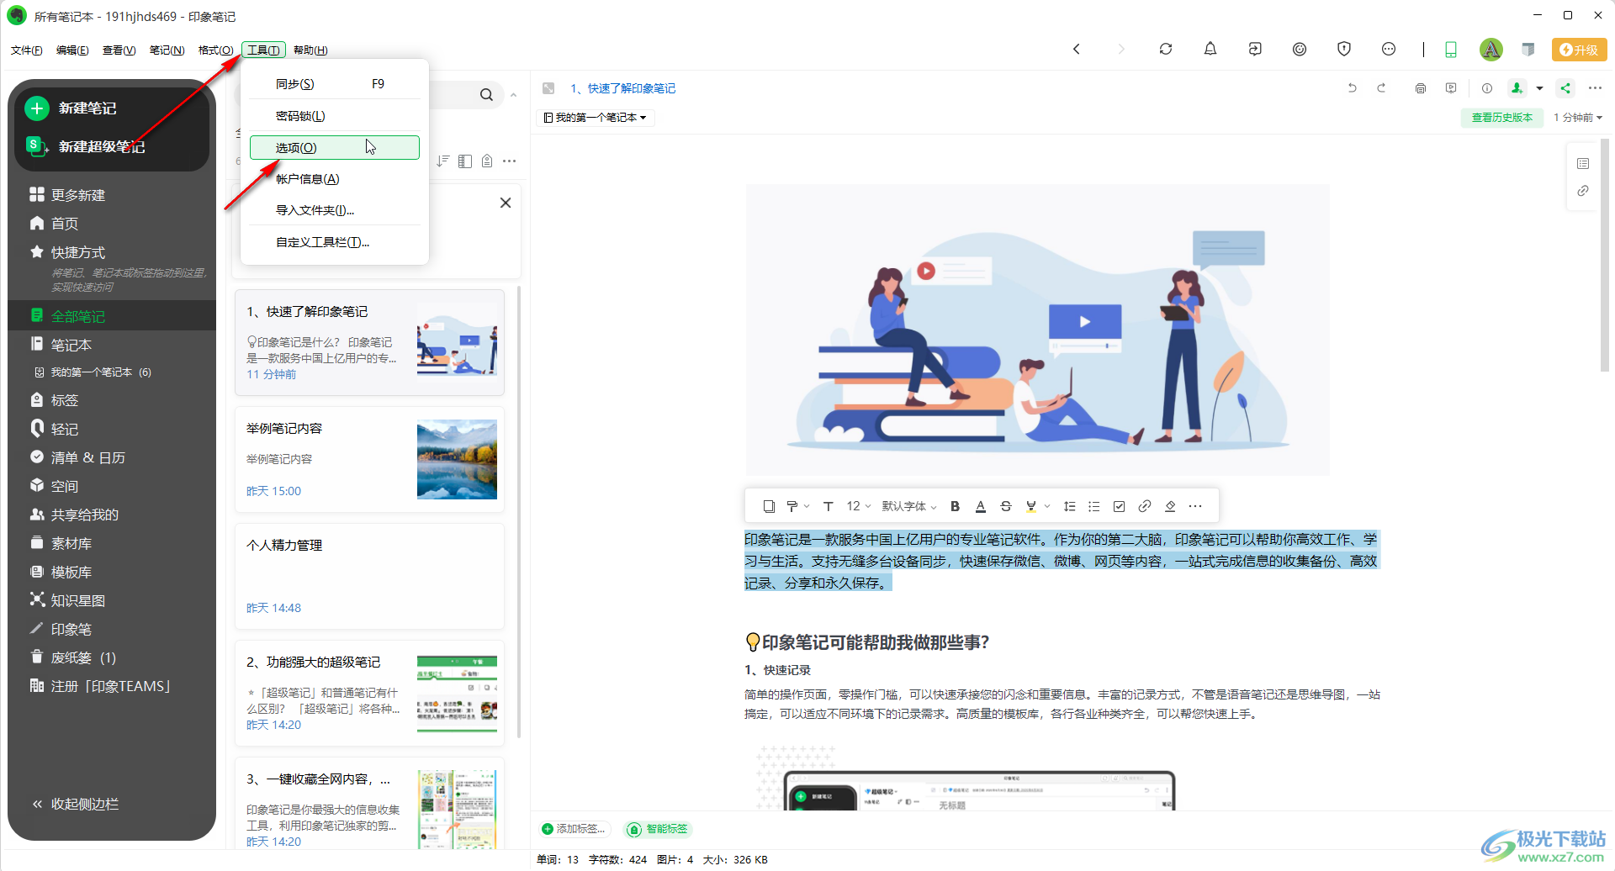Choose 密码锁(L) menu entry
The height and width of the screenshot is (871, 1615).
pos(335,116)
